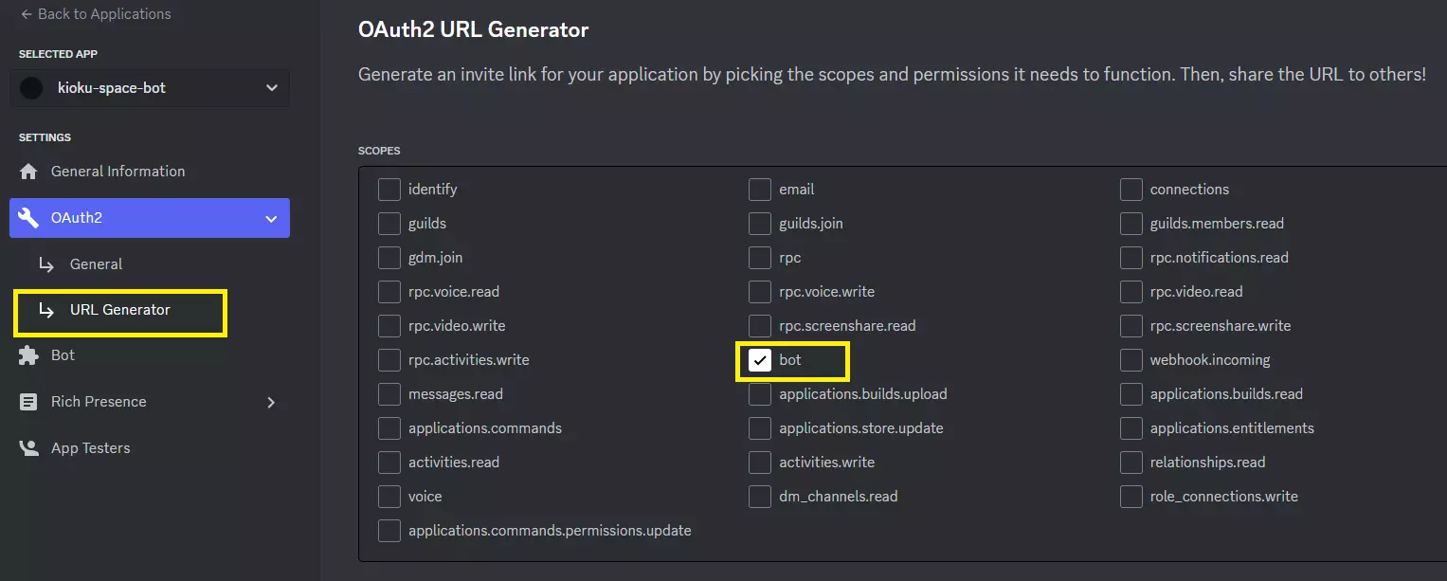
Task: Click the OAuth2 wrench icon
Action: coord(28,218)
